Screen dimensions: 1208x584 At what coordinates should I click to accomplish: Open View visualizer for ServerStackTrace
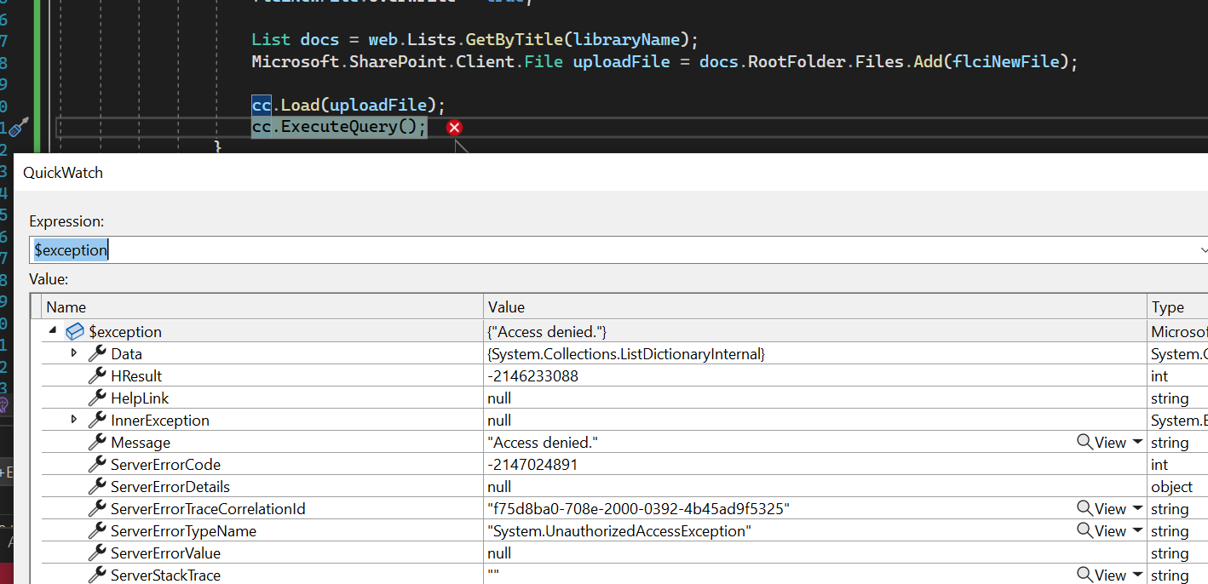[x=1102, y=575]
